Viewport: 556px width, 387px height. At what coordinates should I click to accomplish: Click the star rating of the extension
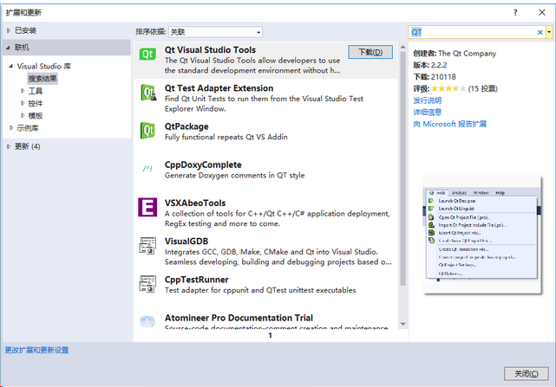point(448,88)
